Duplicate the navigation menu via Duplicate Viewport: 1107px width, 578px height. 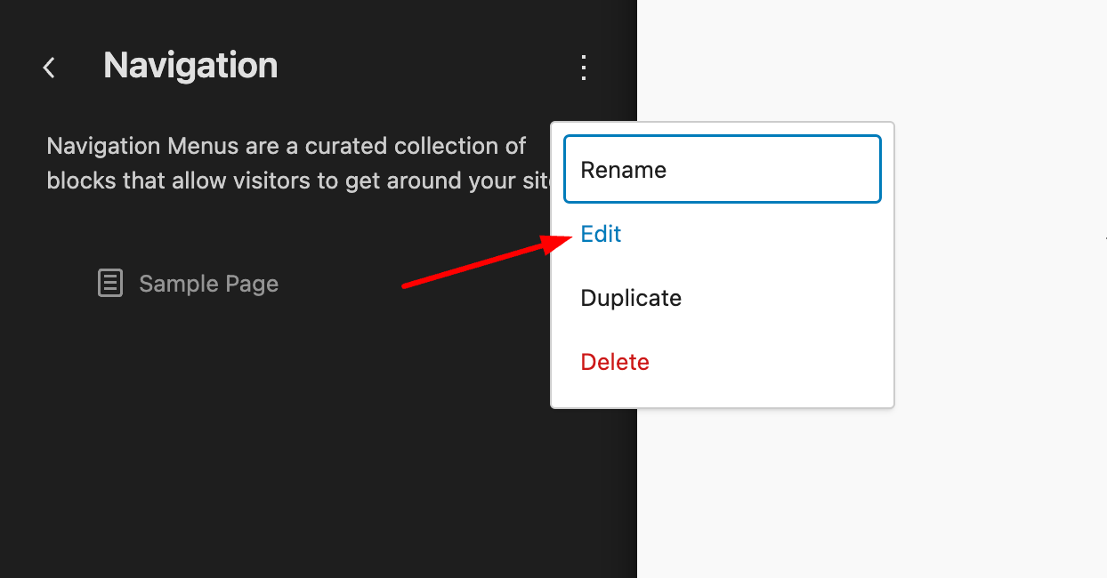[x=631, y=298]
